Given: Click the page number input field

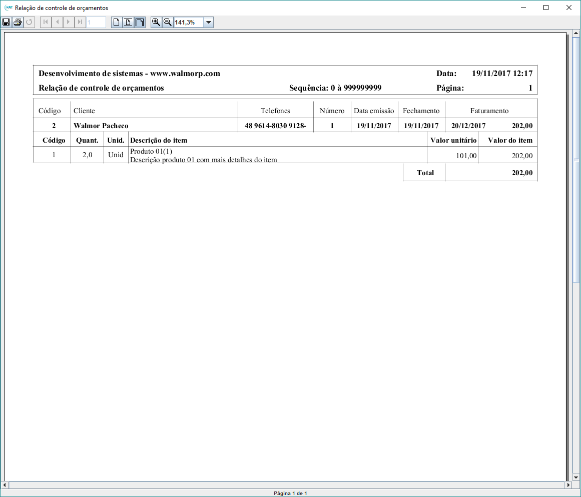Looking at the screenshot, I should (96, 22).
